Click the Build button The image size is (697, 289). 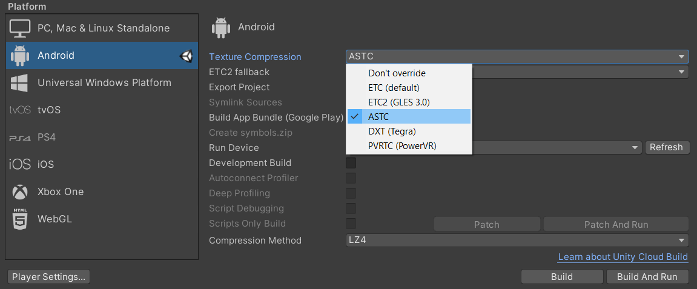click(562, 276)
